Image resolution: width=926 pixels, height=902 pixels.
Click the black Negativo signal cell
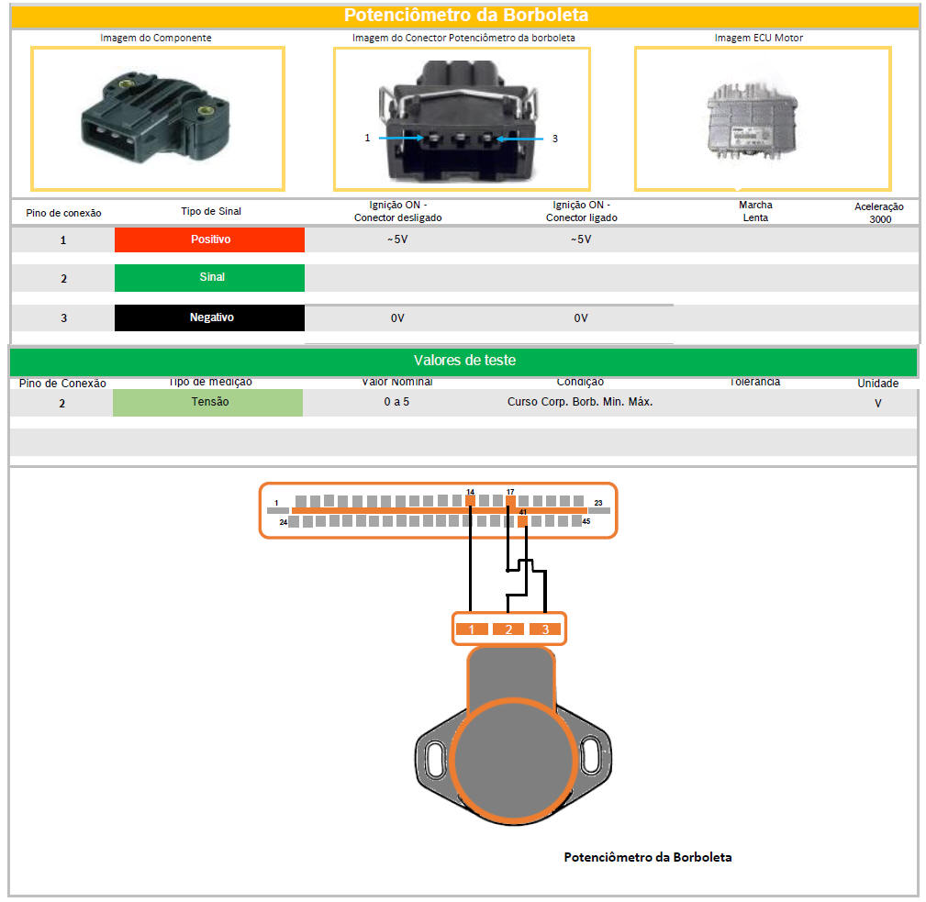coord(209,317)
